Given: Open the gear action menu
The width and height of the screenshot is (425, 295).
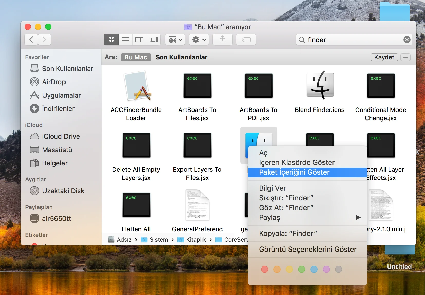Looking at the screenshot, I should point(199,40).
